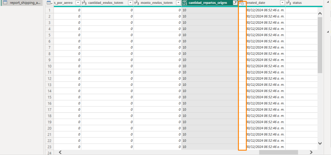Click row 18 created_date cell
This screenshot has width=331, height=155.
coord(262,116)
